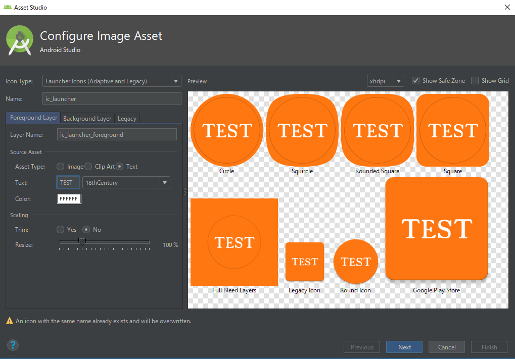Select the Squircle icon preview

coord(302,130)
